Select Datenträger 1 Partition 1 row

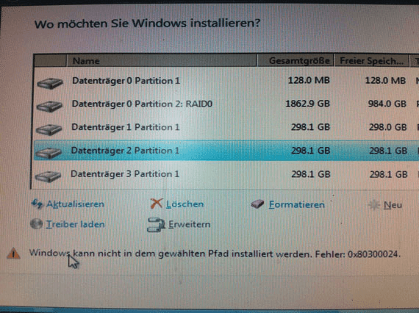[226, 127]
